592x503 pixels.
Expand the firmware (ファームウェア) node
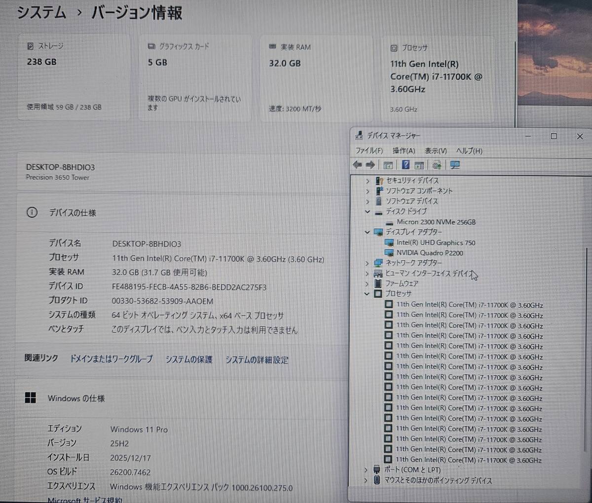(367, 284)
